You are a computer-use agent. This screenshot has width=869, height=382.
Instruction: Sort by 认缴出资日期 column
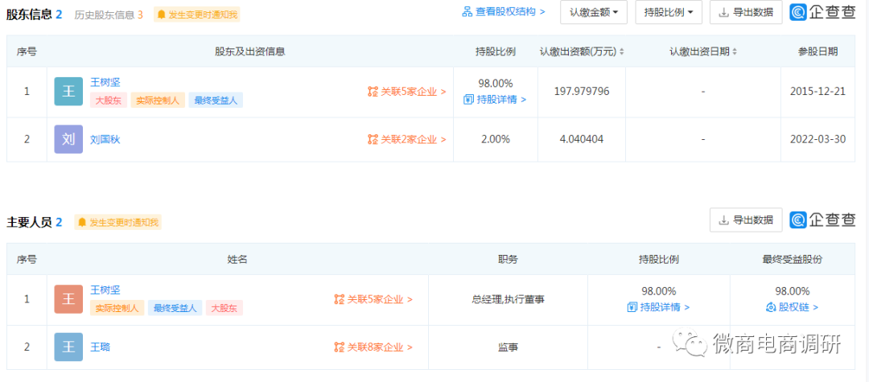tap(702, 51)
